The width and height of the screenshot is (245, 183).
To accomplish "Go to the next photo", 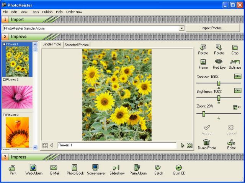I will (183, 145).
